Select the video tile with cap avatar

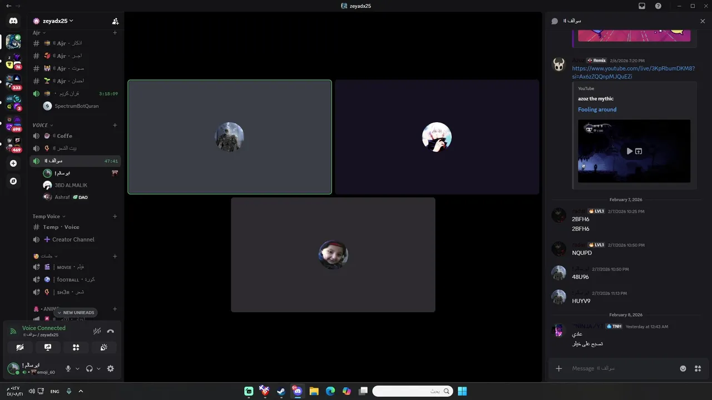click(333, 254)
